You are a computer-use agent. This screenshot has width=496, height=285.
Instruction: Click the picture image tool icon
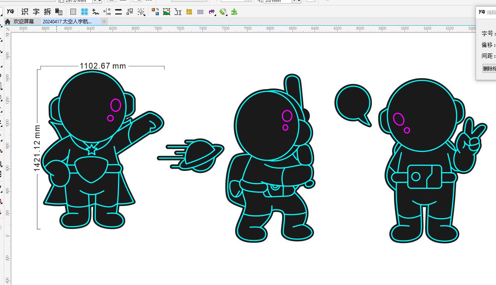point(167,12)
